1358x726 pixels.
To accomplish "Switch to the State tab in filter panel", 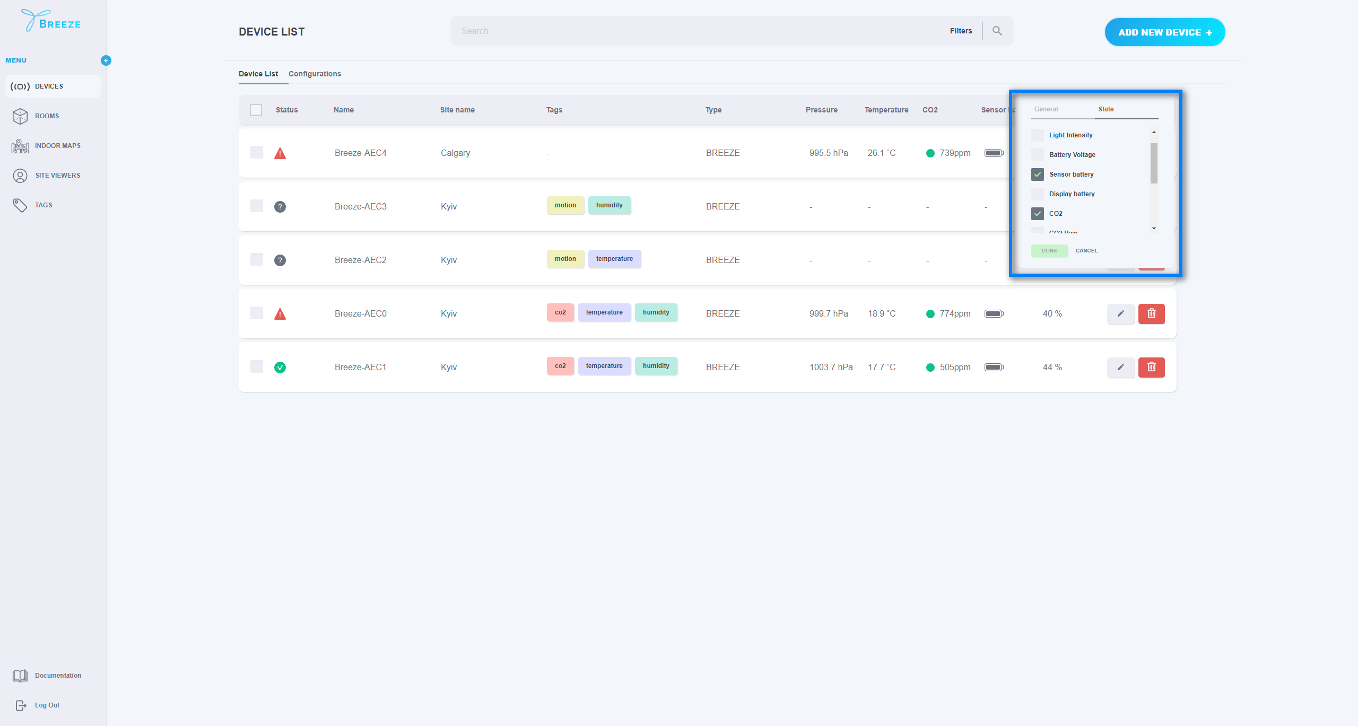I will pos(1105,109).
